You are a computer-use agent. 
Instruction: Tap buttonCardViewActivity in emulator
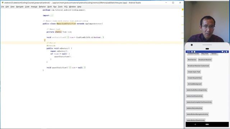pyautogui.click(x=194, y=96)
